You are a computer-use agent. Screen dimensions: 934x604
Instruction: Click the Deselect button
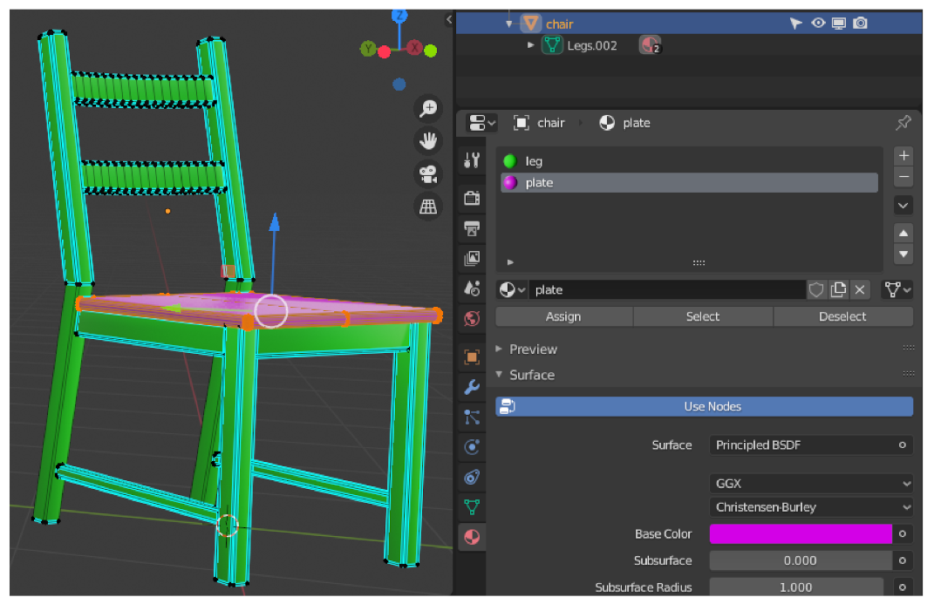point(842,316)
